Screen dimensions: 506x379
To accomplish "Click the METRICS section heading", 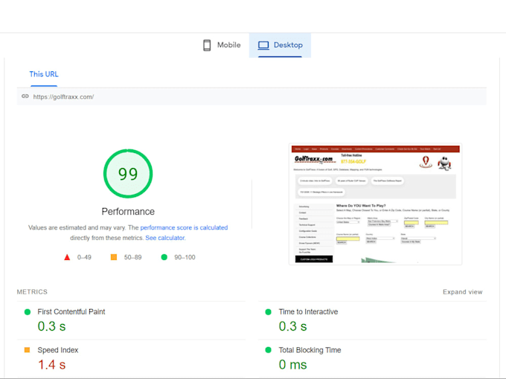I will pos(32,292).
